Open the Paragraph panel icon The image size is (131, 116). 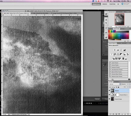pyautogui.click(x=106, y=23)
